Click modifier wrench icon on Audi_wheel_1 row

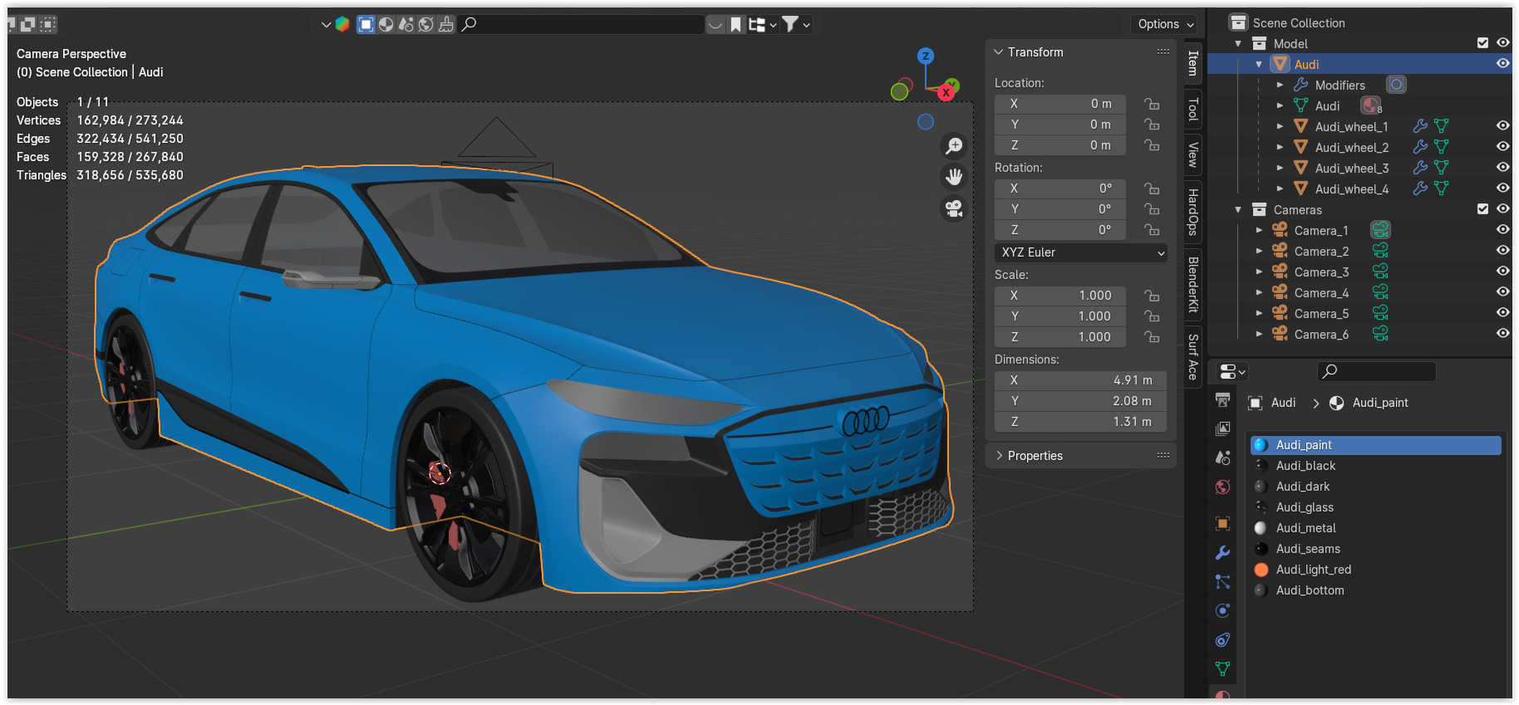click(x=1420, y=126)
